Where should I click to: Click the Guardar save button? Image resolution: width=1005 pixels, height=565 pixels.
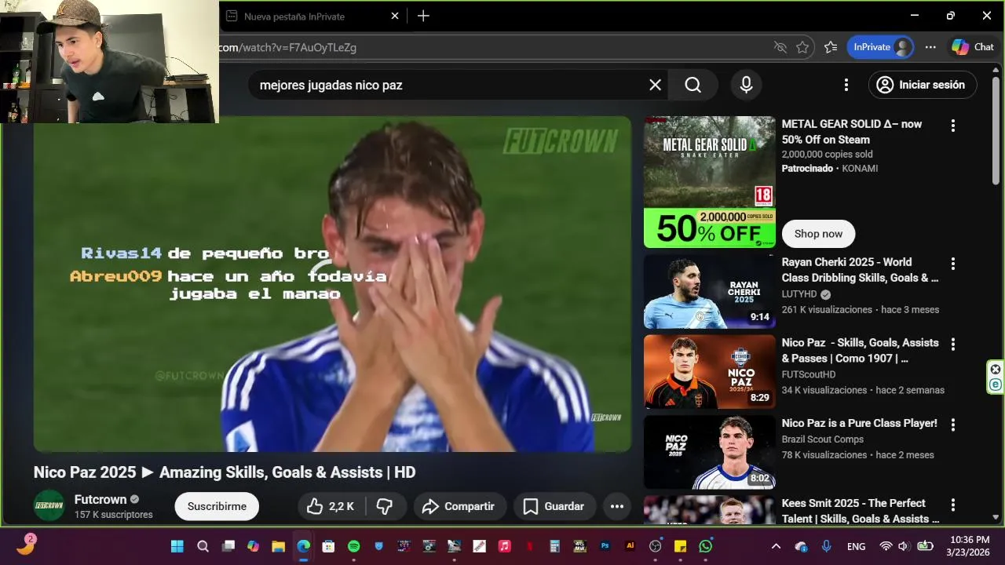(x=554, y=506)
